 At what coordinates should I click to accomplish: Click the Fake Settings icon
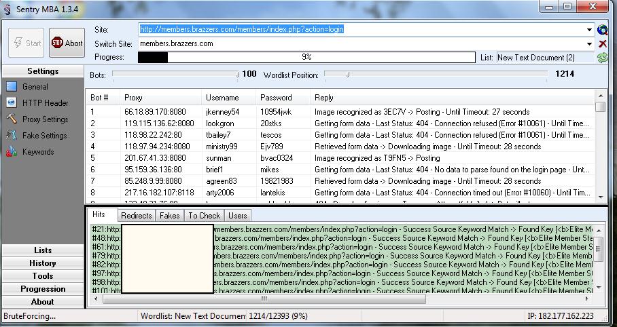point(12,135)
